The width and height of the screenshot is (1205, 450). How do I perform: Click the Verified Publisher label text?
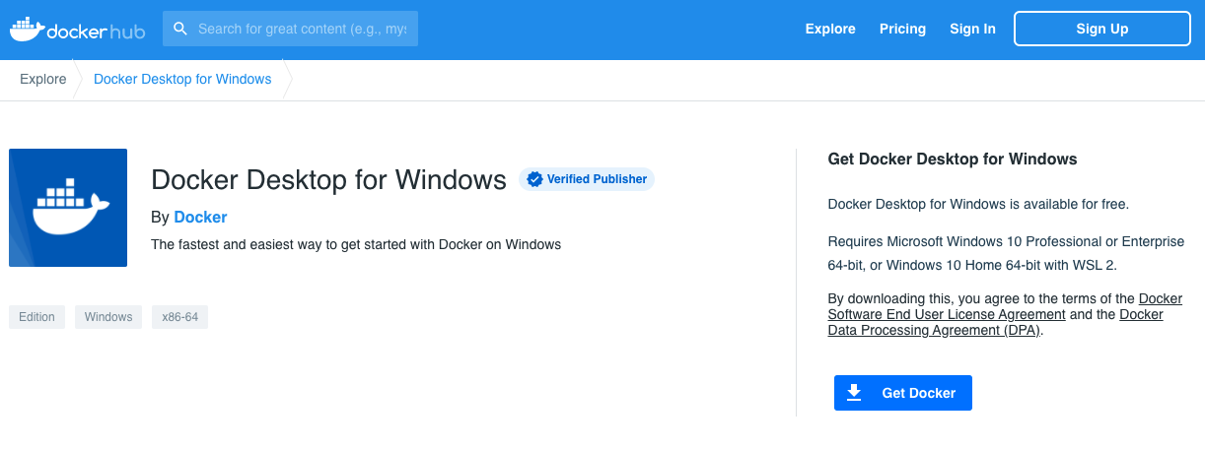597,179
